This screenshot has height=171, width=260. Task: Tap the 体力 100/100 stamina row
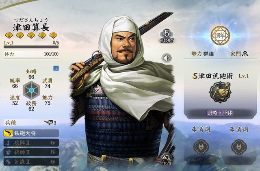31,54
